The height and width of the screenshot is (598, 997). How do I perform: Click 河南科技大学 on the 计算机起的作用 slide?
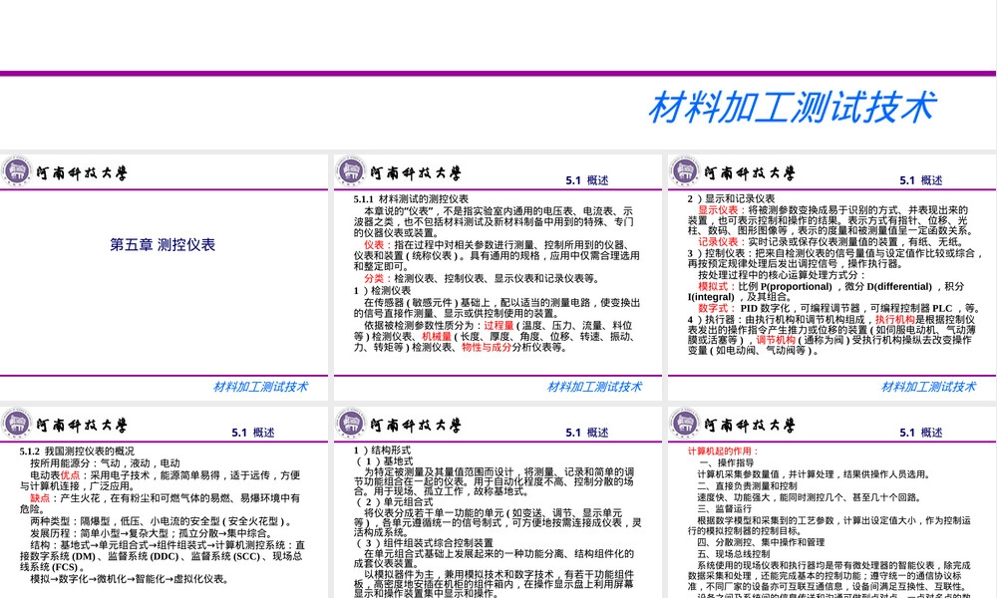pos(749,426)
